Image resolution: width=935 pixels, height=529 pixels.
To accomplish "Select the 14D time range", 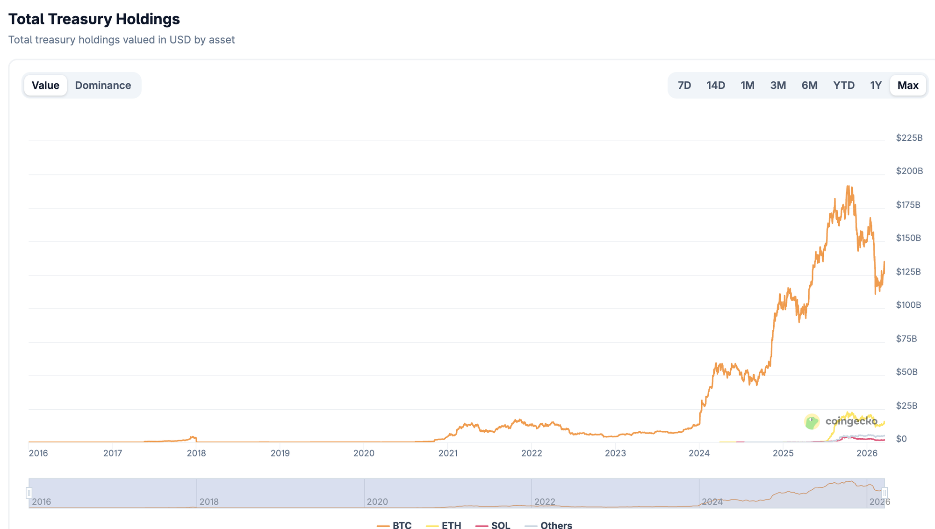I will coord(716,85).
